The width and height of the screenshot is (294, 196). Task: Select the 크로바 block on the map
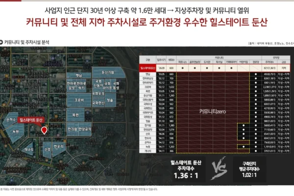point(79,100)
